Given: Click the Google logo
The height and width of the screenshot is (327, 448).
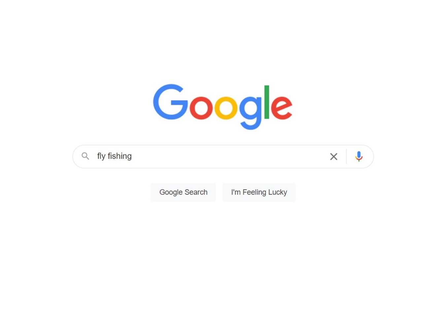Looking at the screenshot, I should 223,106.
